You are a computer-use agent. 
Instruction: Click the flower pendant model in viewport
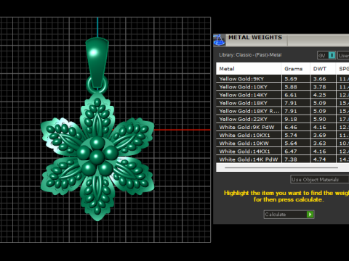[x=97, y=157]
